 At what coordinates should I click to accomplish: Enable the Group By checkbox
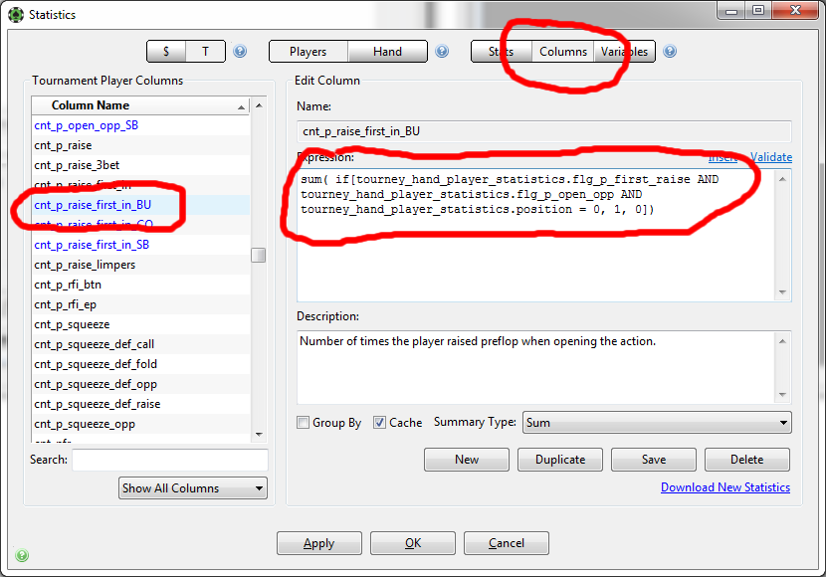303,422
